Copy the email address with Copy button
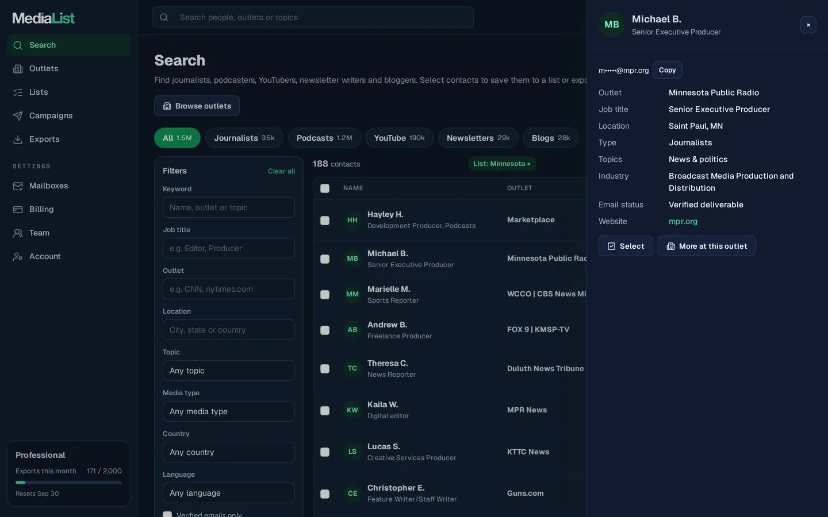Image resolution: width=828 pixels, height=517 pixels. point(667,70)
